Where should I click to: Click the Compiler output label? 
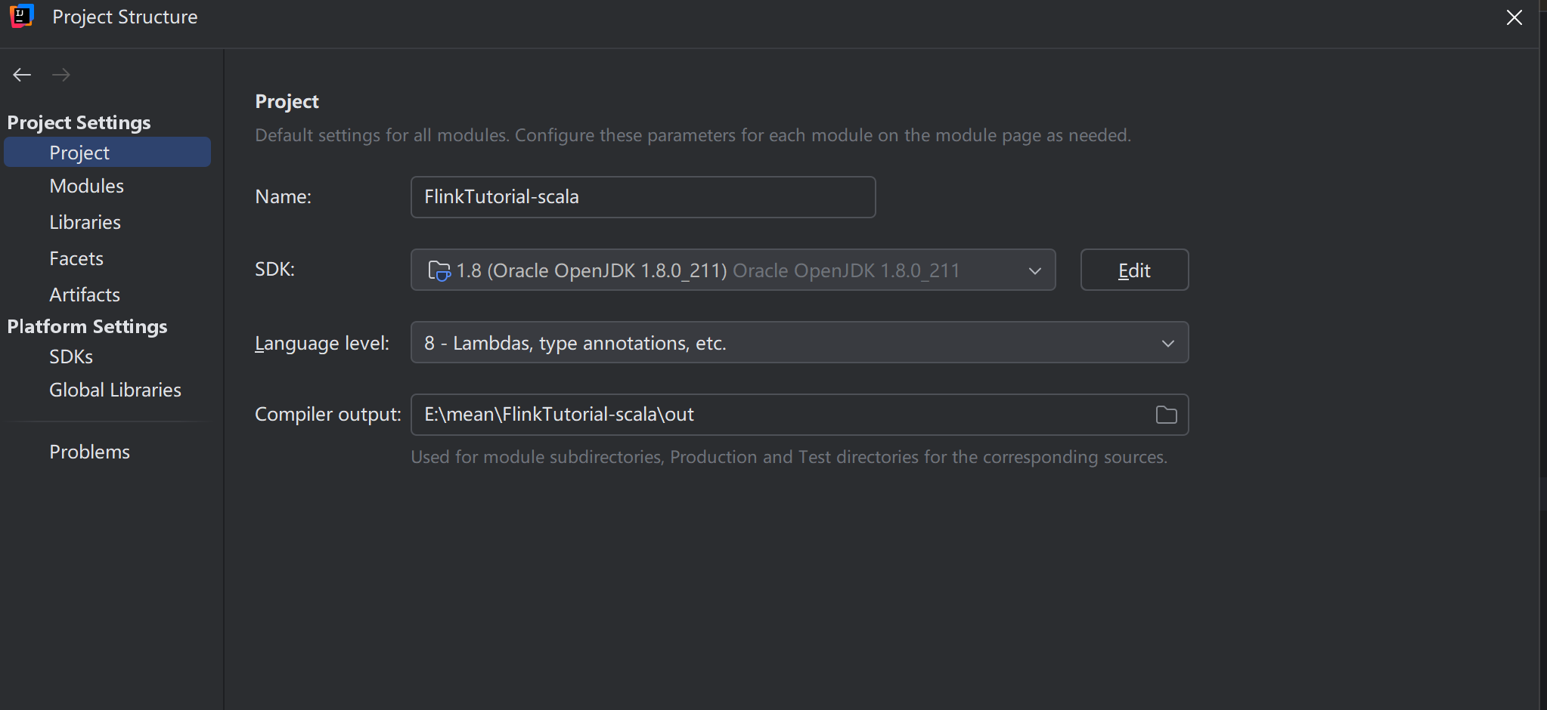[x=328, y=415]
